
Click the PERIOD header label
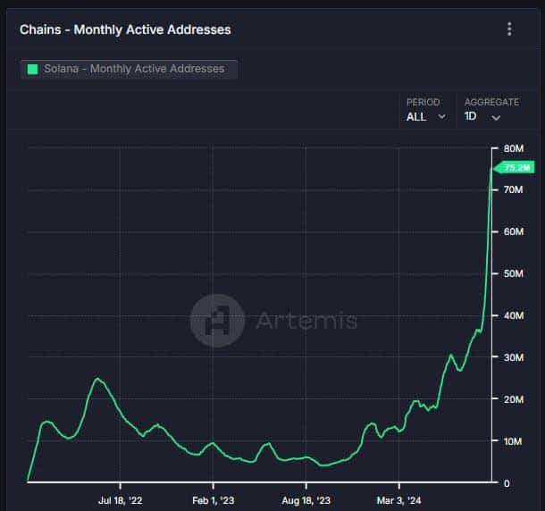click(423, 103)
